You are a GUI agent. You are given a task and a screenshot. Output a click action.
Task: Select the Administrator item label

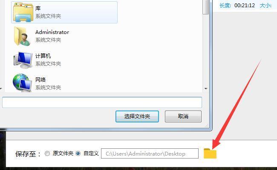click(52, 32)
